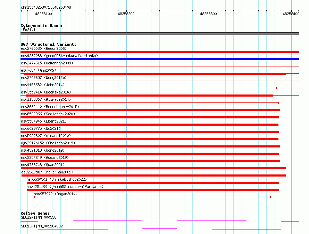This screenshot has width=309, height=234.
Task: Open variant esv7684 (Ahn2009) label
Action: [39, 70]
